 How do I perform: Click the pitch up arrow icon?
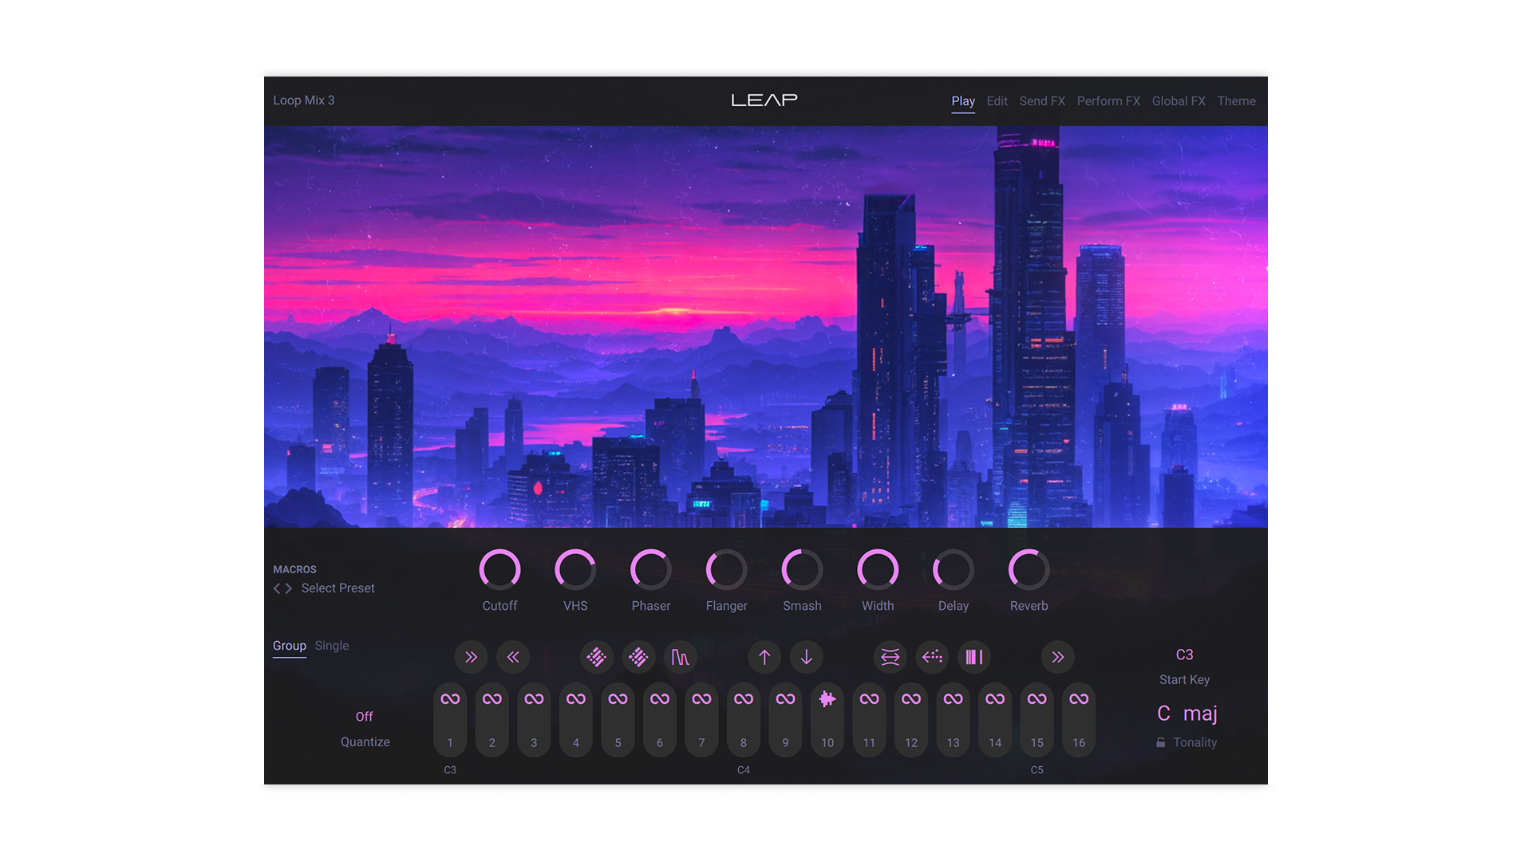[x=764, y=657]
